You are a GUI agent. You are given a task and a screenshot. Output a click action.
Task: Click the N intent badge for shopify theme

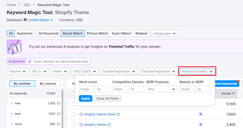[x=201, y=124]
